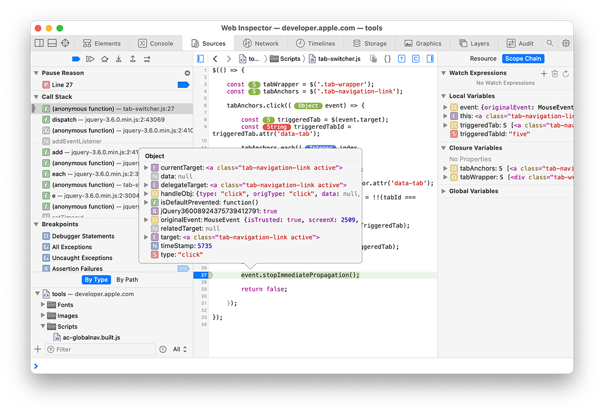
Task: Collapse the Closure Variables section
Action: click(x=443, y=148)
